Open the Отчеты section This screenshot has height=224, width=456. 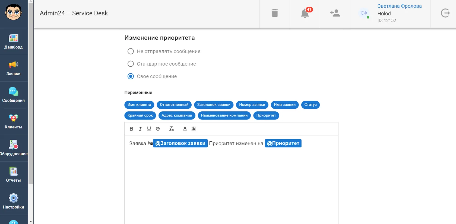pyautogui.click(x=13, y=175)
